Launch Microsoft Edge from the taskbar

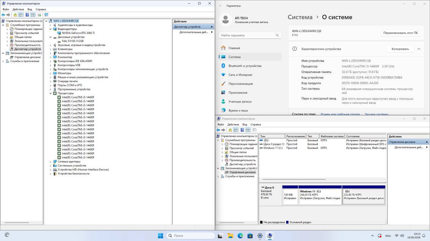pos(240,236)
